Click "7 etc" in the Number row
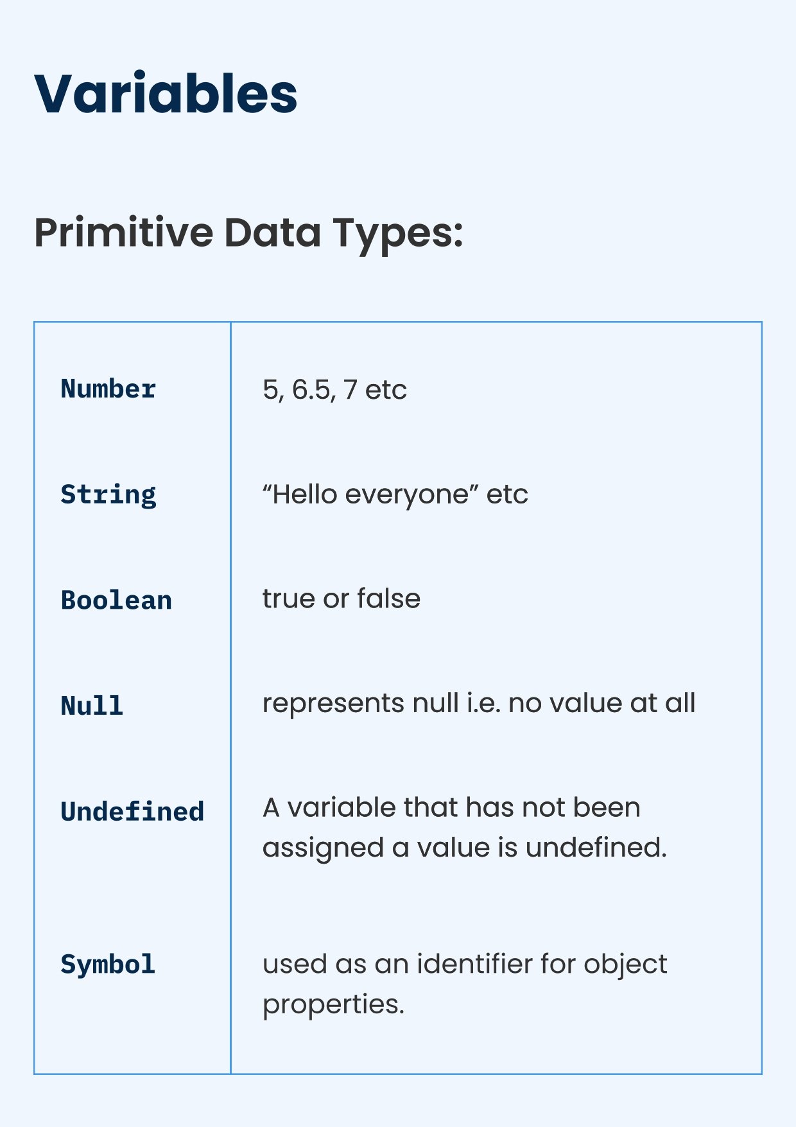Image resolution: width=796 pixels, height=1127 pixels. pyautogui.click(x=375, y=390)
